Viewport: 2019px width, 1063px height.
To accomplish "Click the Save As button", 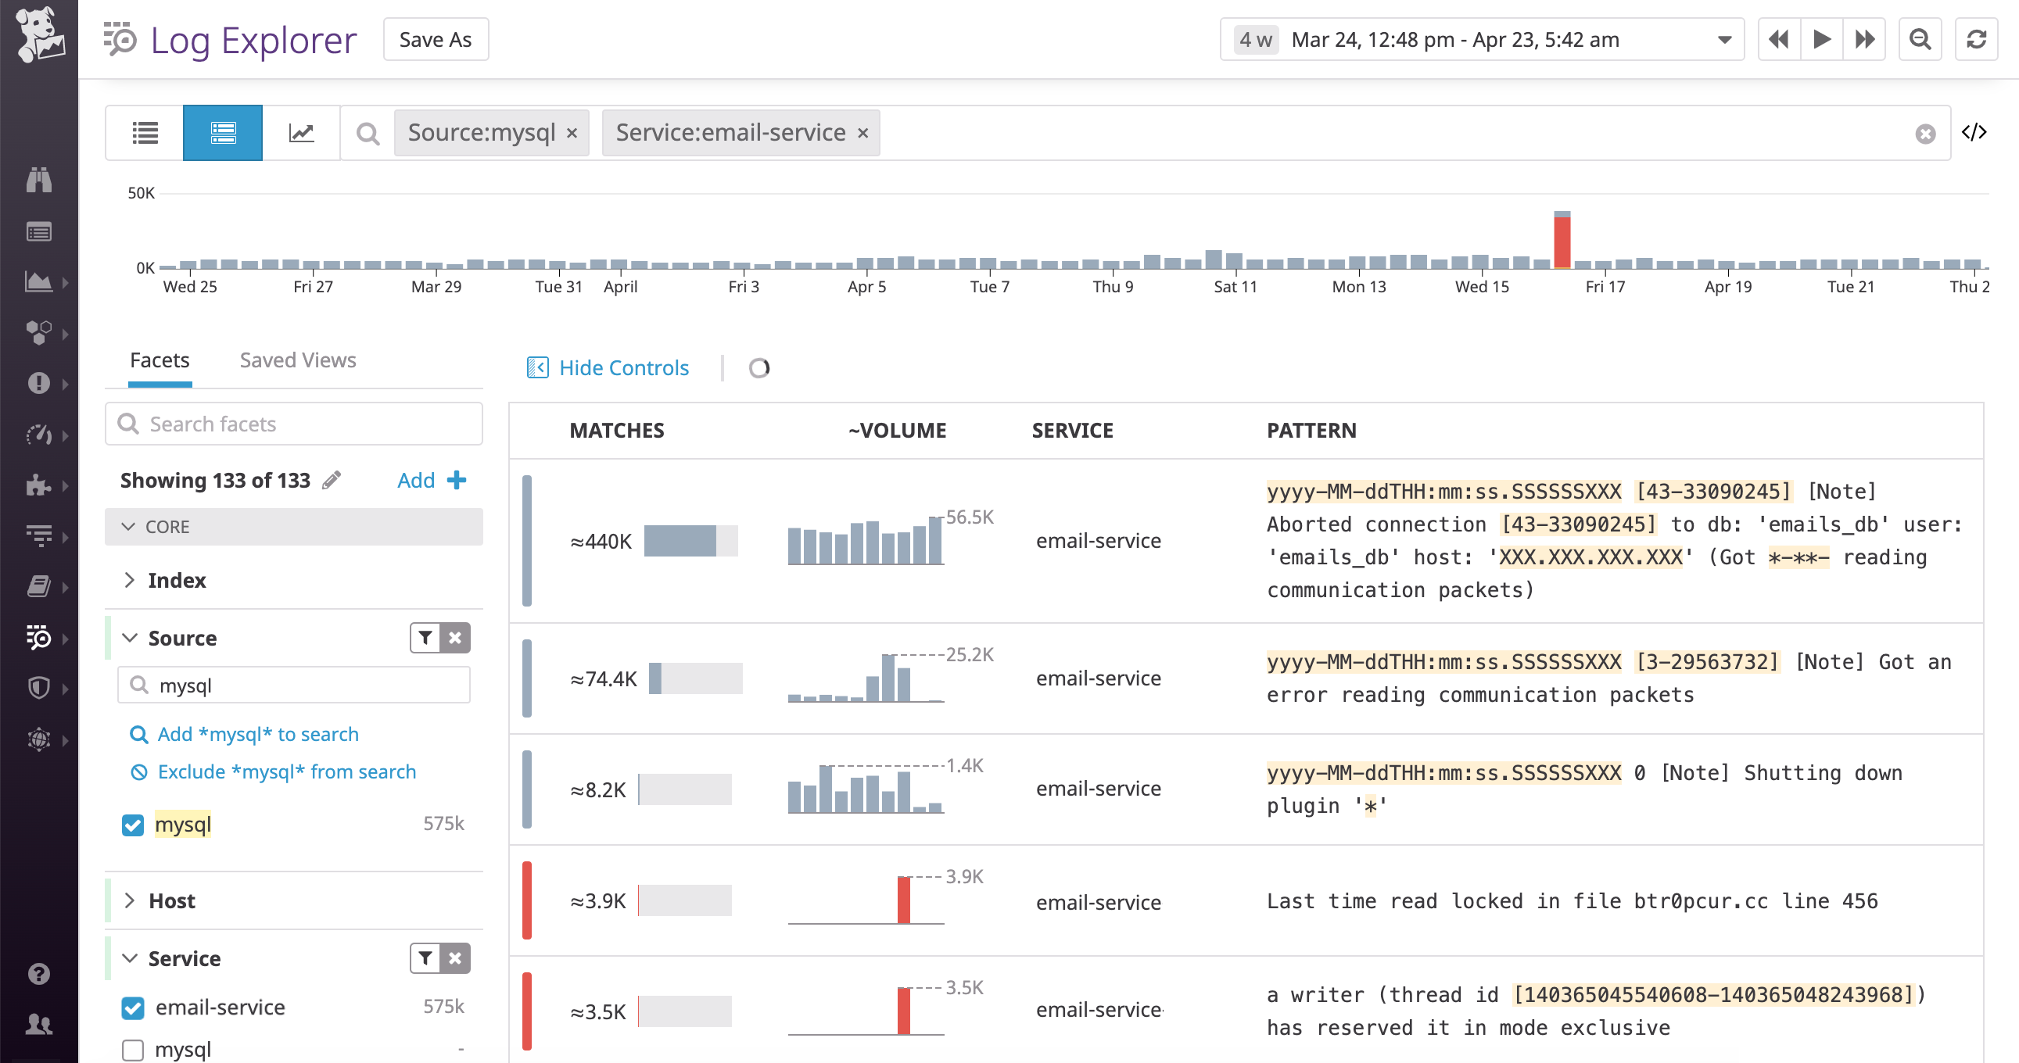I will [436, 38].
